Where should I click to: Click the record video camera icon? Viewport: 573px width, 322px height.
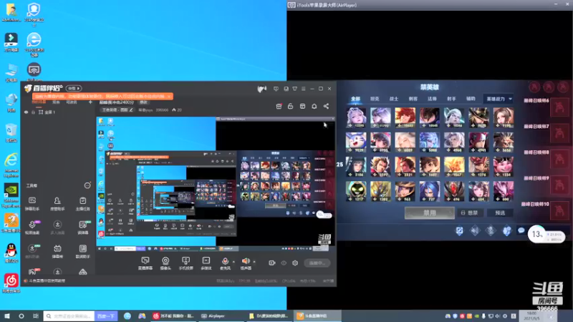(x=272, y=263)
